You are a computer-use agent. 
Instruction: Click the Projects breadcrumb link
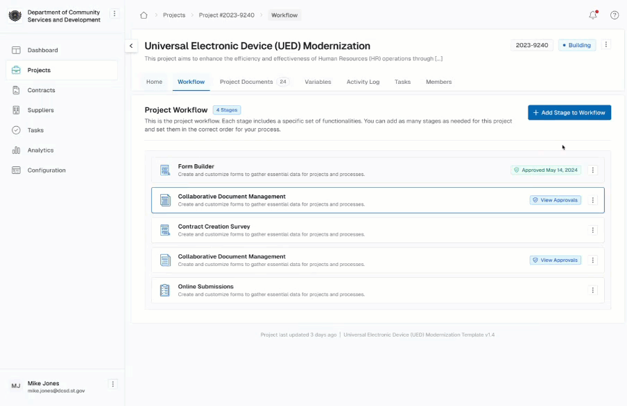pos(174,15)
